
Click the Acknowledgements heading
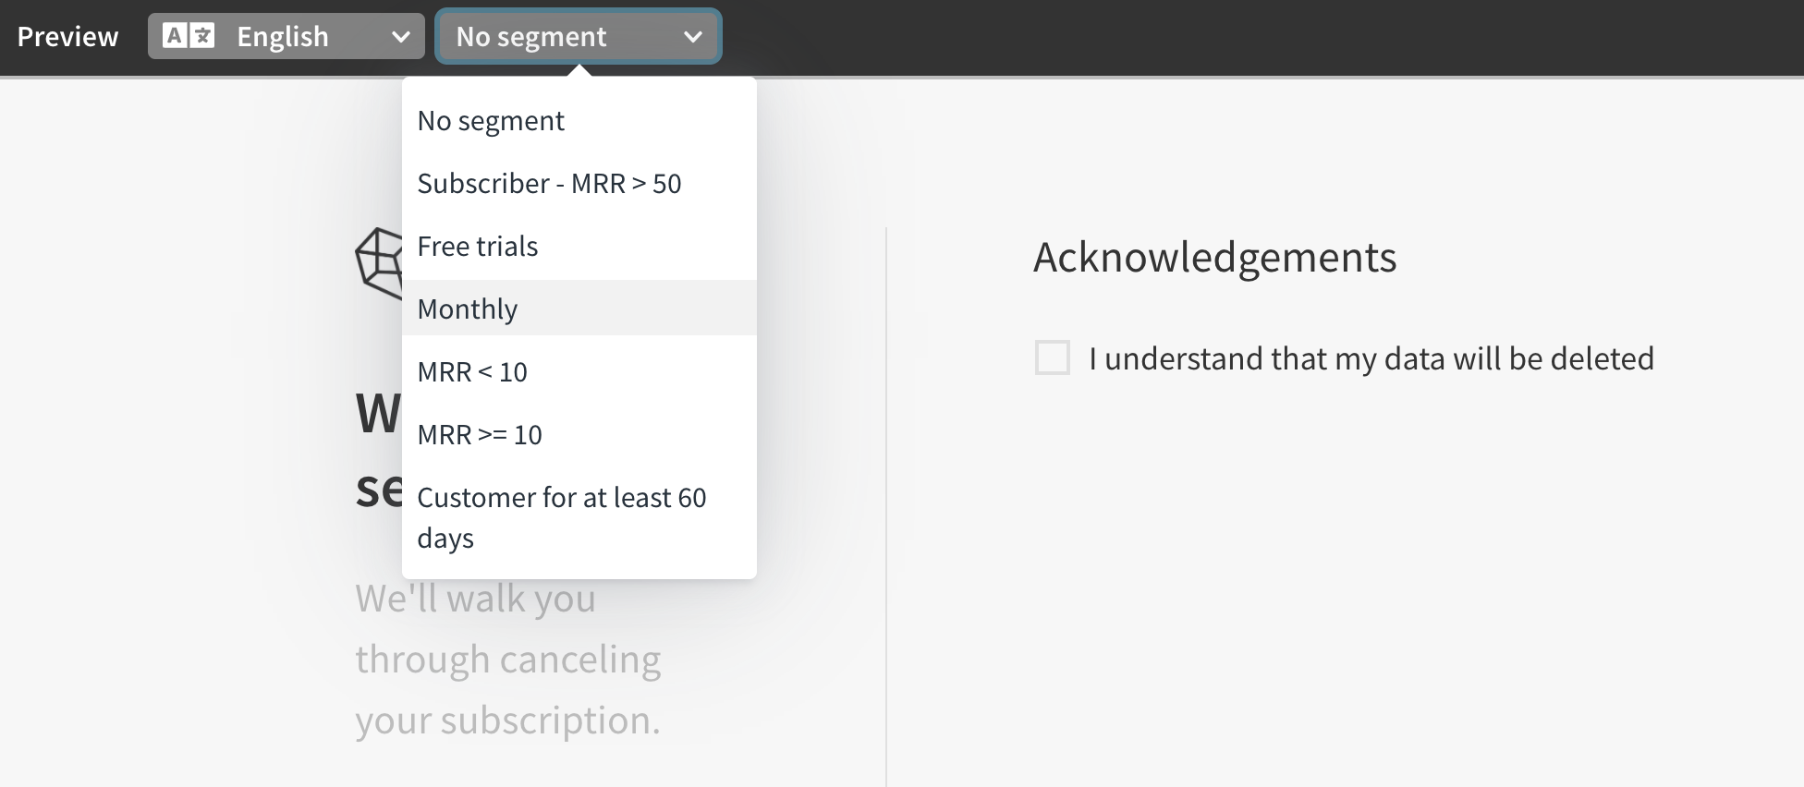tap(1214, 257)
